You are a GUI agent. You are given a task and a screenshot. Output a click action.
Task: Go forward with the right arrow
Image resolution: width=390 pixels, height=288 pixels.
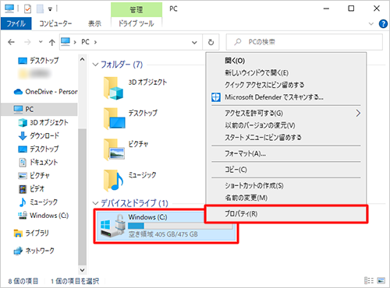[27, 42]
